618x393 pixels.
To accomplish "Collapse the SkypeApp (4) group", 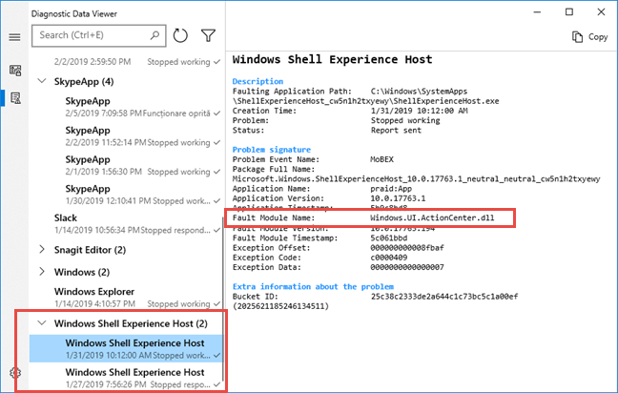I will click(x=42, y=81).
